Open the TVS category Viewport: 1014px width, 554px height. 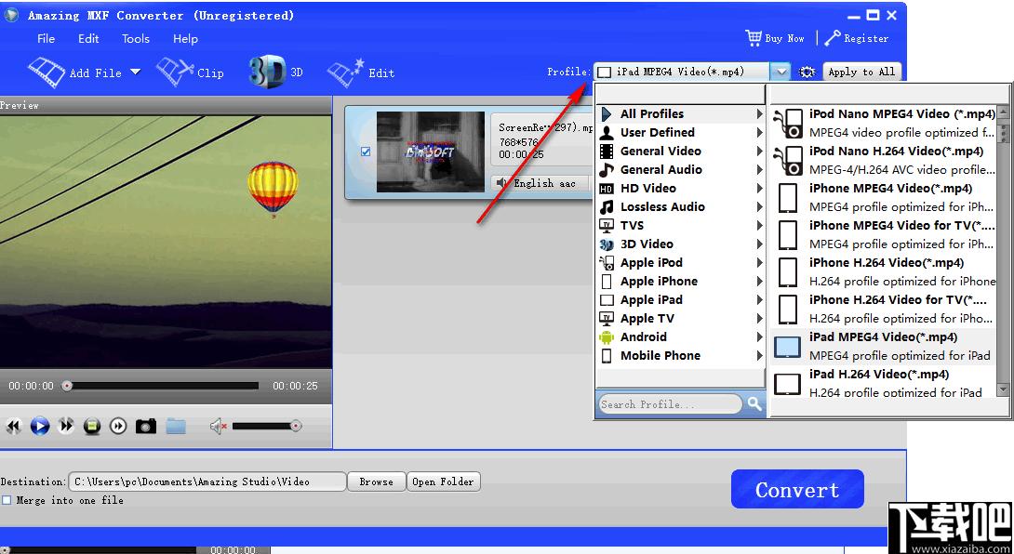[680, 226]
